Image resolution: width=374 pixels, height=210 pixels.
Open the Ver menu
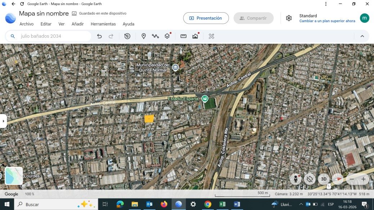[x=62, y=24]
